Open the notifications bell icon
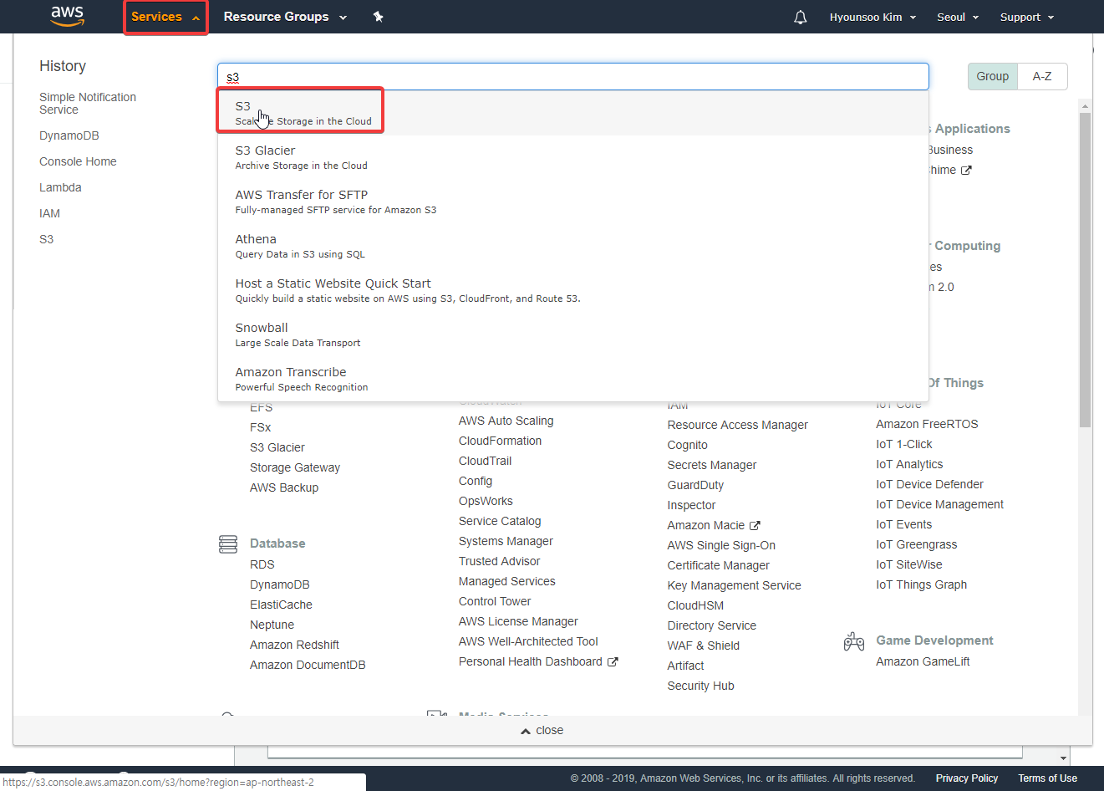This screenshot has width=1104, height=791. pyautogui.click(x=801, y=17)
